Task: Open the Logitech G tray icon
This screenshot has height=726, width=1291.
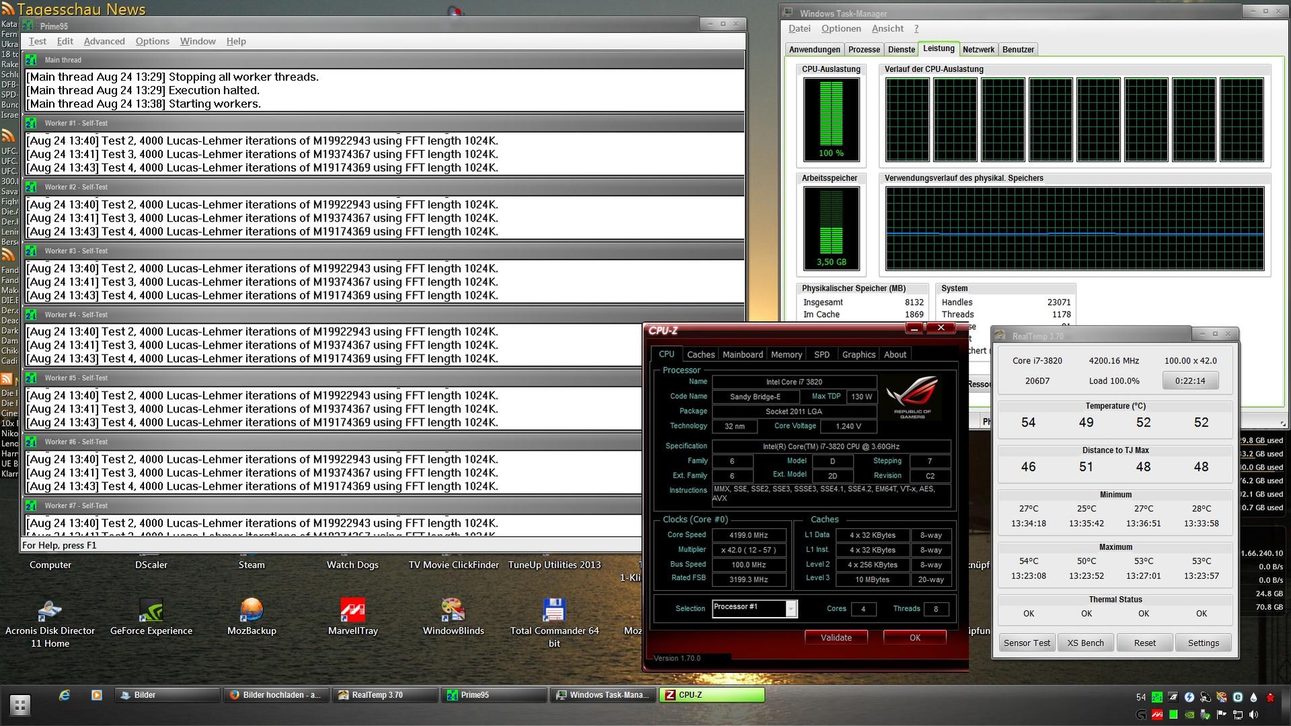Action: (x=1141, y=715)
